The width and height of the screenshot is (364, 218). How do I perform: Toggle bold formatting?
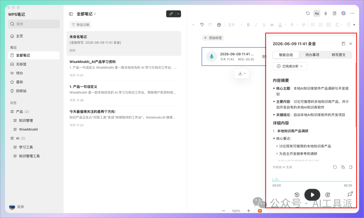pos(248,25)
